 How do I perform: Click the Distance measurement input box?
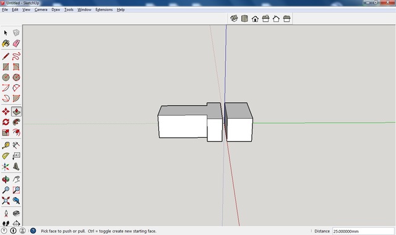[x=363, y=231]
